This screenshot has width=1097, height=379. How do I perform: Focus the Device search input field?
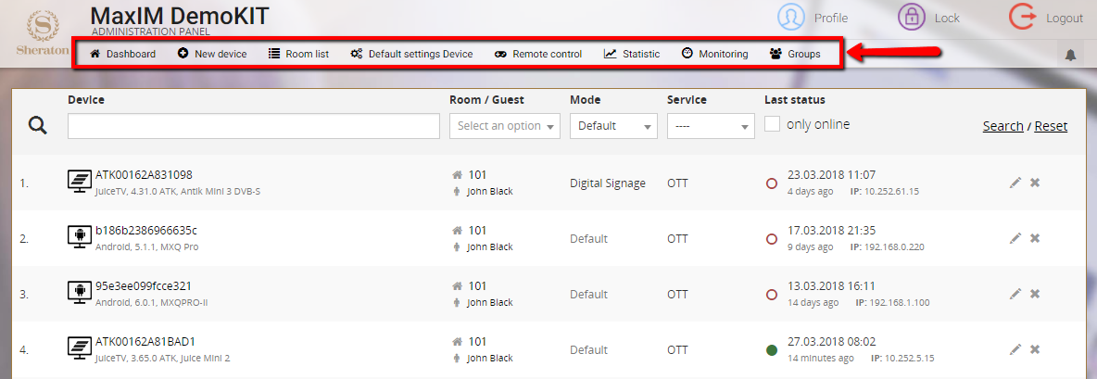click(253, 126)
